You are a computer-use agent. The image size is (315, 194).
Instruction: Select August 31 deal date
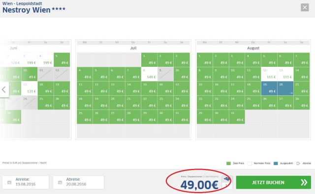237,117
